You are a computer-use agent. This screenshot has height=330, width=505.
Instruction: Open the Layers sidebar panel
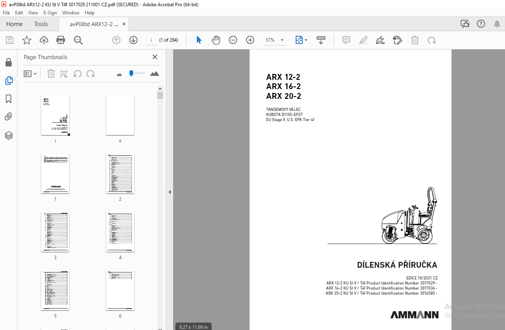click(x=9, y=135)
